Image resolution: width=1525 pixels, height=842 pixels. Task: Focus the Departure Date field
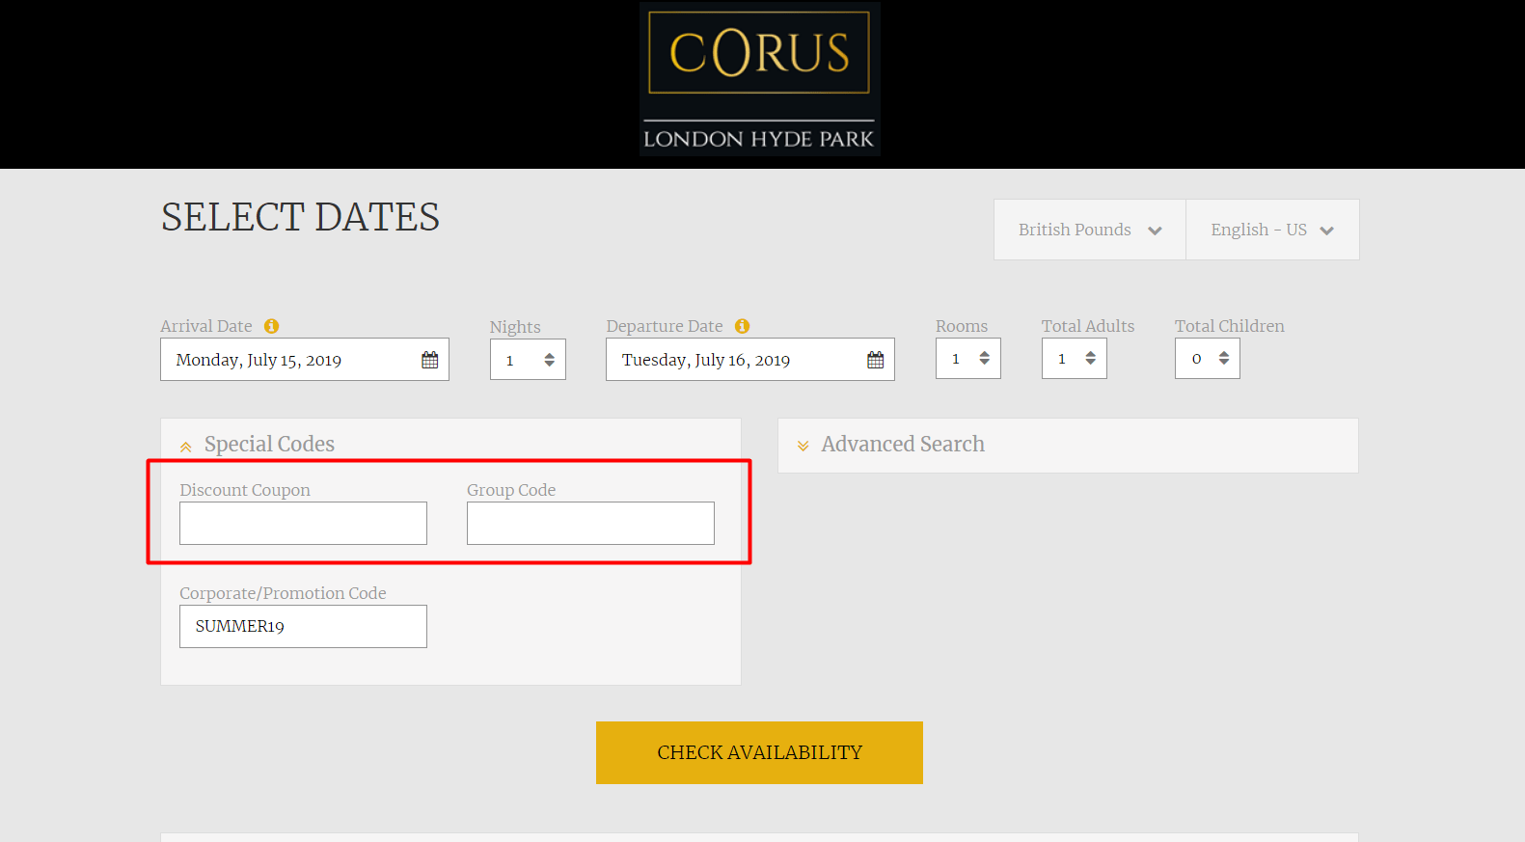pyautogui.click(x=750, y=360)
